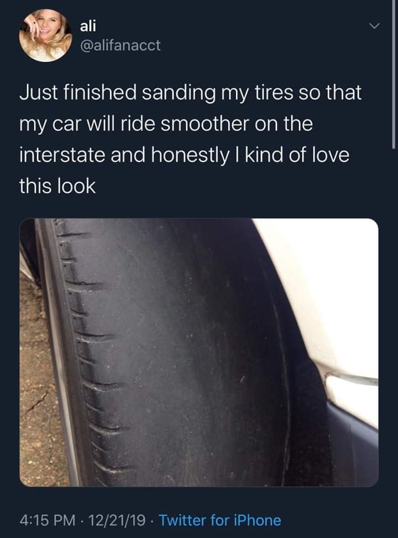Open ali's profile picture avatar
Screen dimensions: 398x538
pos(45,35)
